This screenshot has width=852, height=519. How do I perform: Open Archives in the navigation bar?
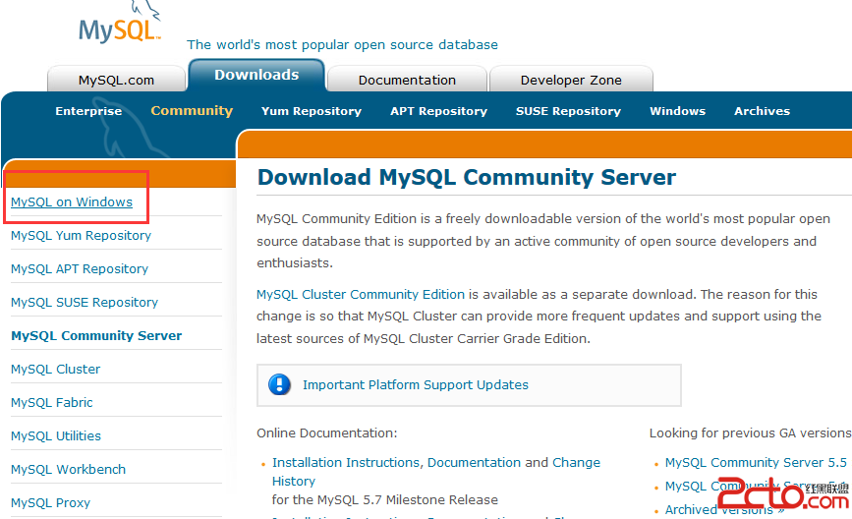click(762, 111)
